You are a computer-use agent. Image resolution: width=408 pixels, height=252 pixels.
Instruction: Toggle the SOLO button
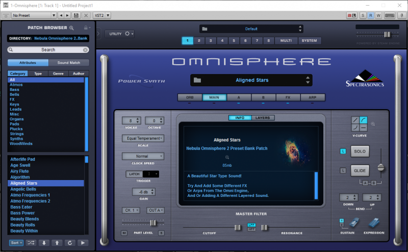tap(360, 152)
